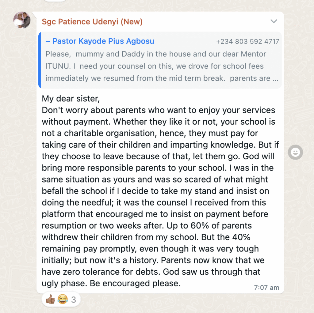Click the blue quote bar edge

(x=40, y=60)
